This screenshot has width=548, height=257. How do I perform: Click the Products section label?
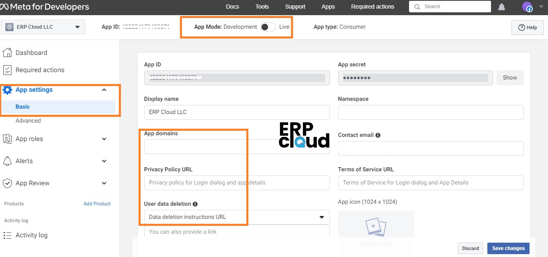point(14,204)
